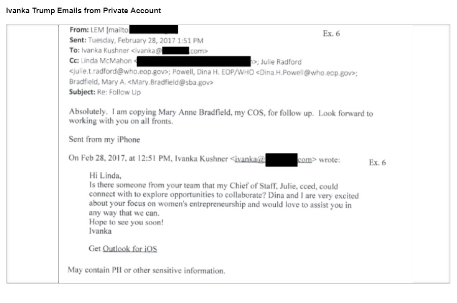Click the lower 'Ex. 6' label beside 'wrote:'

[377, 163]
